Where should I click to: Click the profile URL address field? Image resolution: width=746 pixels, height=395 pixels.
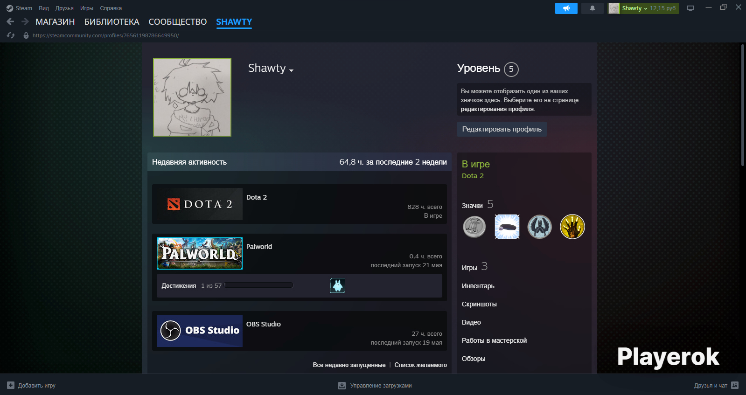click(105, 35)
